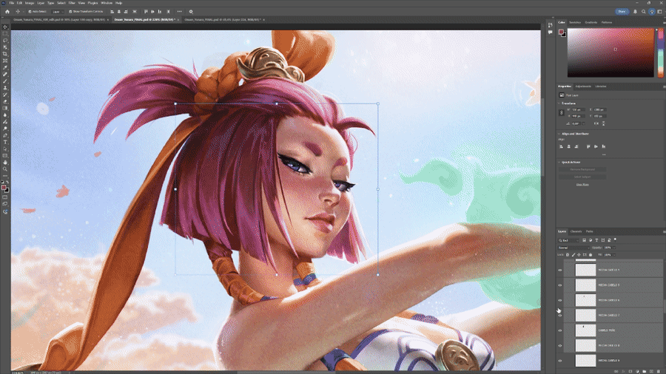The image size is (666, 374).
Task: Hide the MECHA CABELO 7 layer
Action: [x=560, y=315]
